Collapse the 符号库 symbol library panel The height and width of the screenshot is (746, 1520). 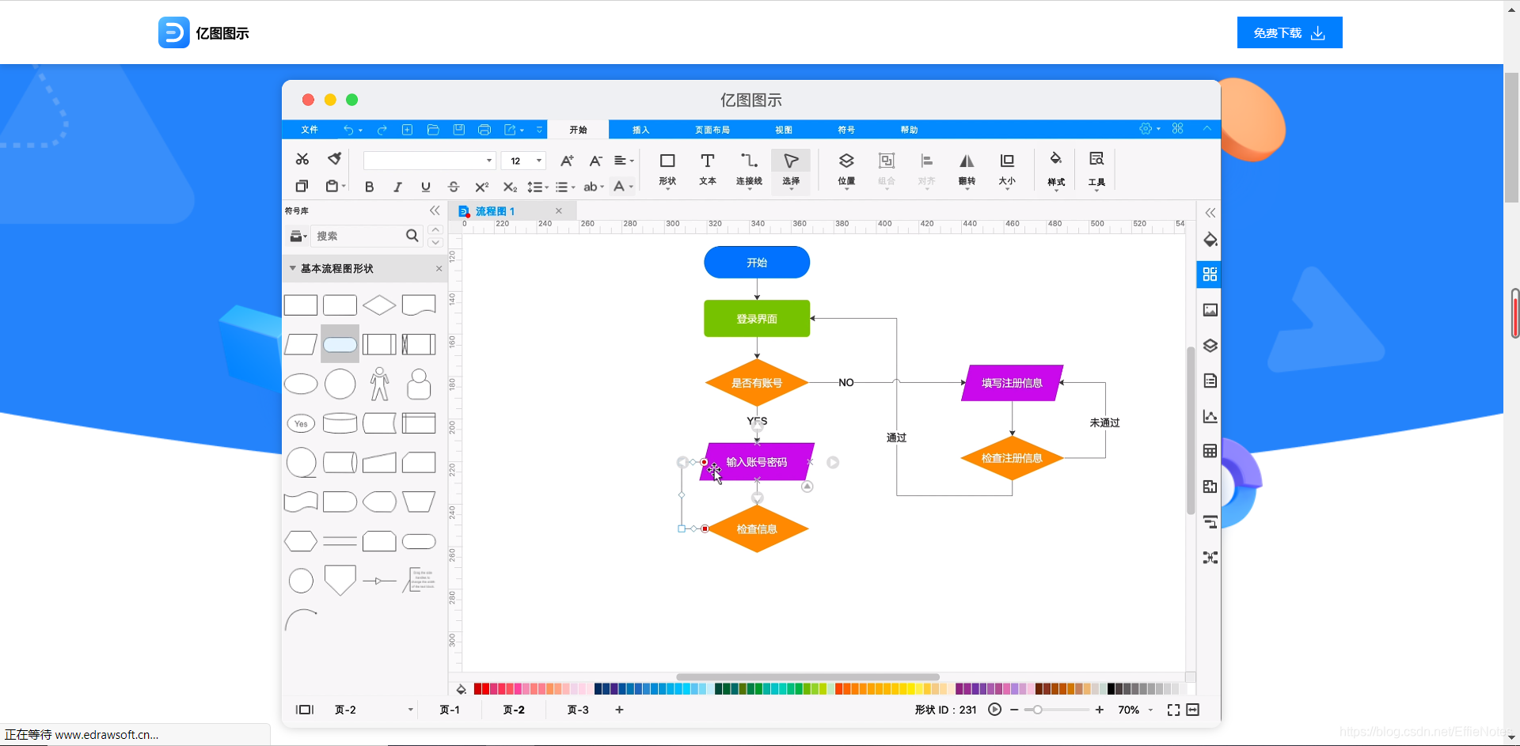pos(435,210)
